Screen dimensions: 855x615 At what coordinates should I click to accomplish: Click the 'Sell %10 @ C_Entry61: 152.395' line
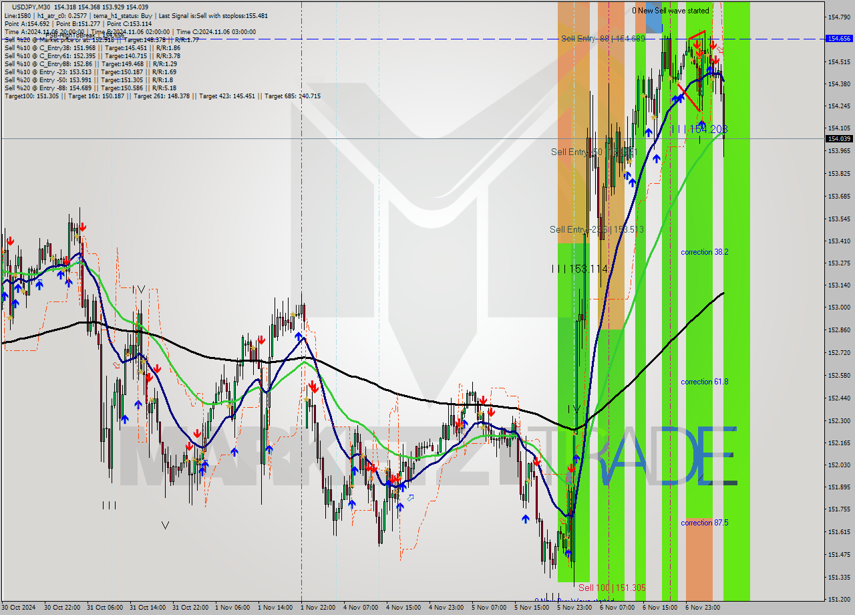click(92, 55)
